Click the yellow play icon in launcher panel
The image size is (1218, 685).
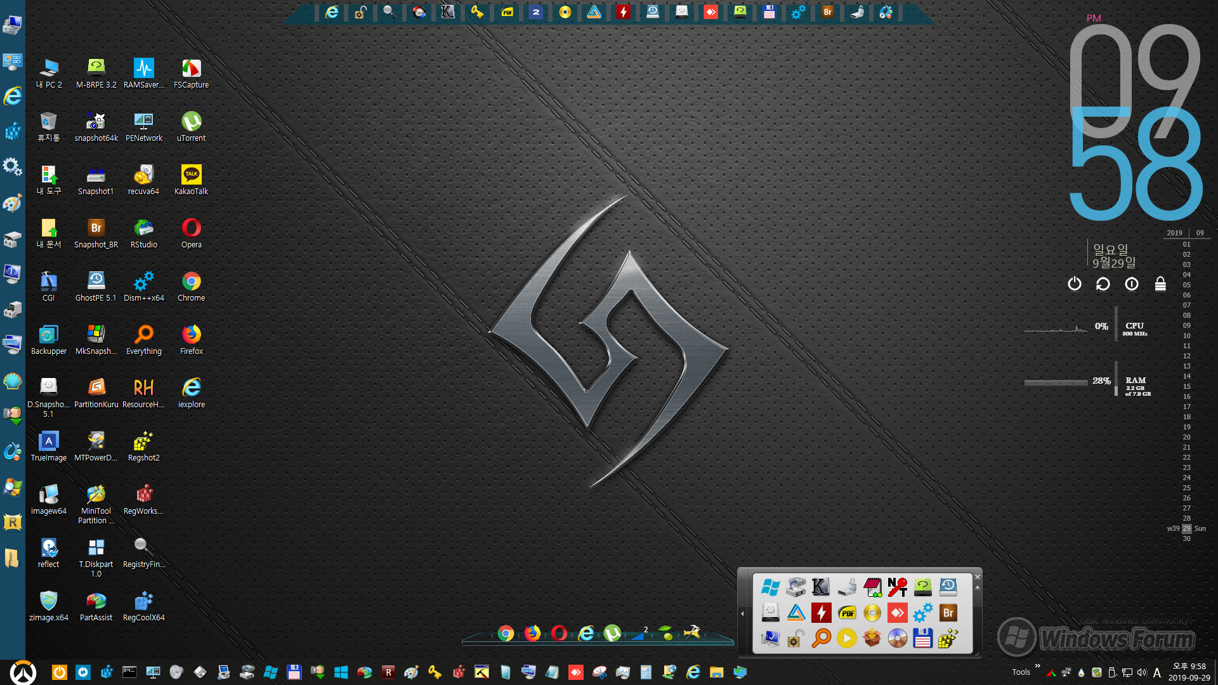(x=847, y=638)
